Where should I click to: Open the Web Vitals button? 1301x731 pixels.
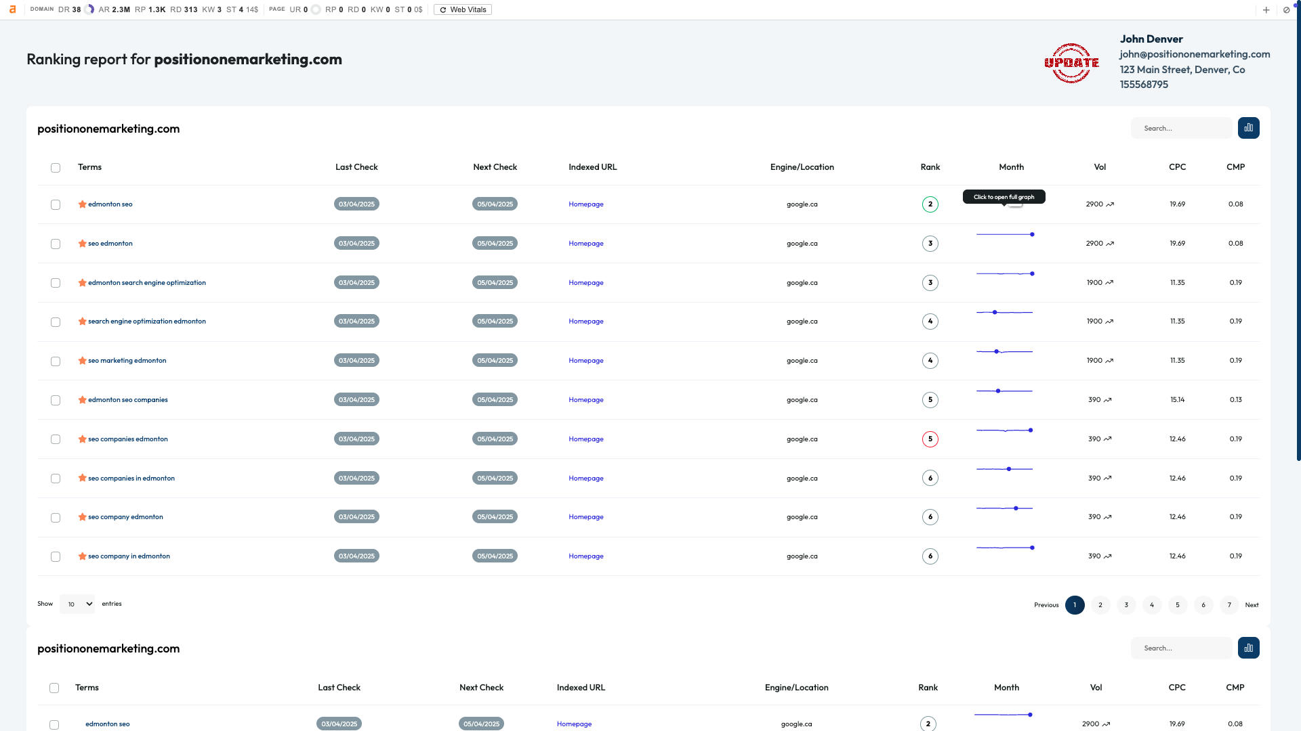coord(463,9)
